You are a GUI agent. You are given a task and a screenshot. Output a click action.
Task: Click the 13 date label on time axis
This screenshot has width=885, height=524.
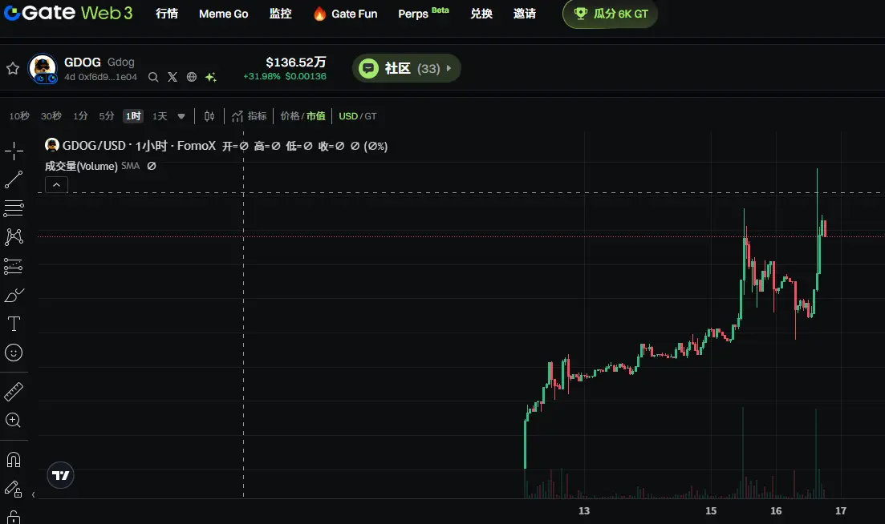click(x=584, y=510)
